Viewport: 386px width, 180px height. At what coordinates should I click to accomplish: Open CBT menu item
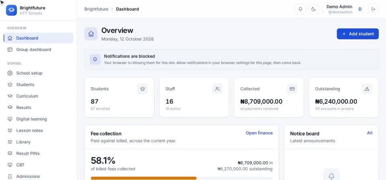pyautogui.click(x=39, y=165)
